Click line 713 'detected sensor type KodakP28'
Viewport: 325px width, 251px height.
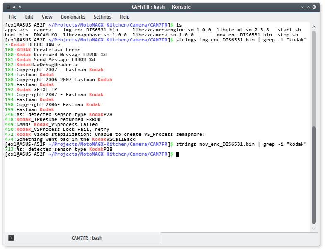click(x=59, y=149)
